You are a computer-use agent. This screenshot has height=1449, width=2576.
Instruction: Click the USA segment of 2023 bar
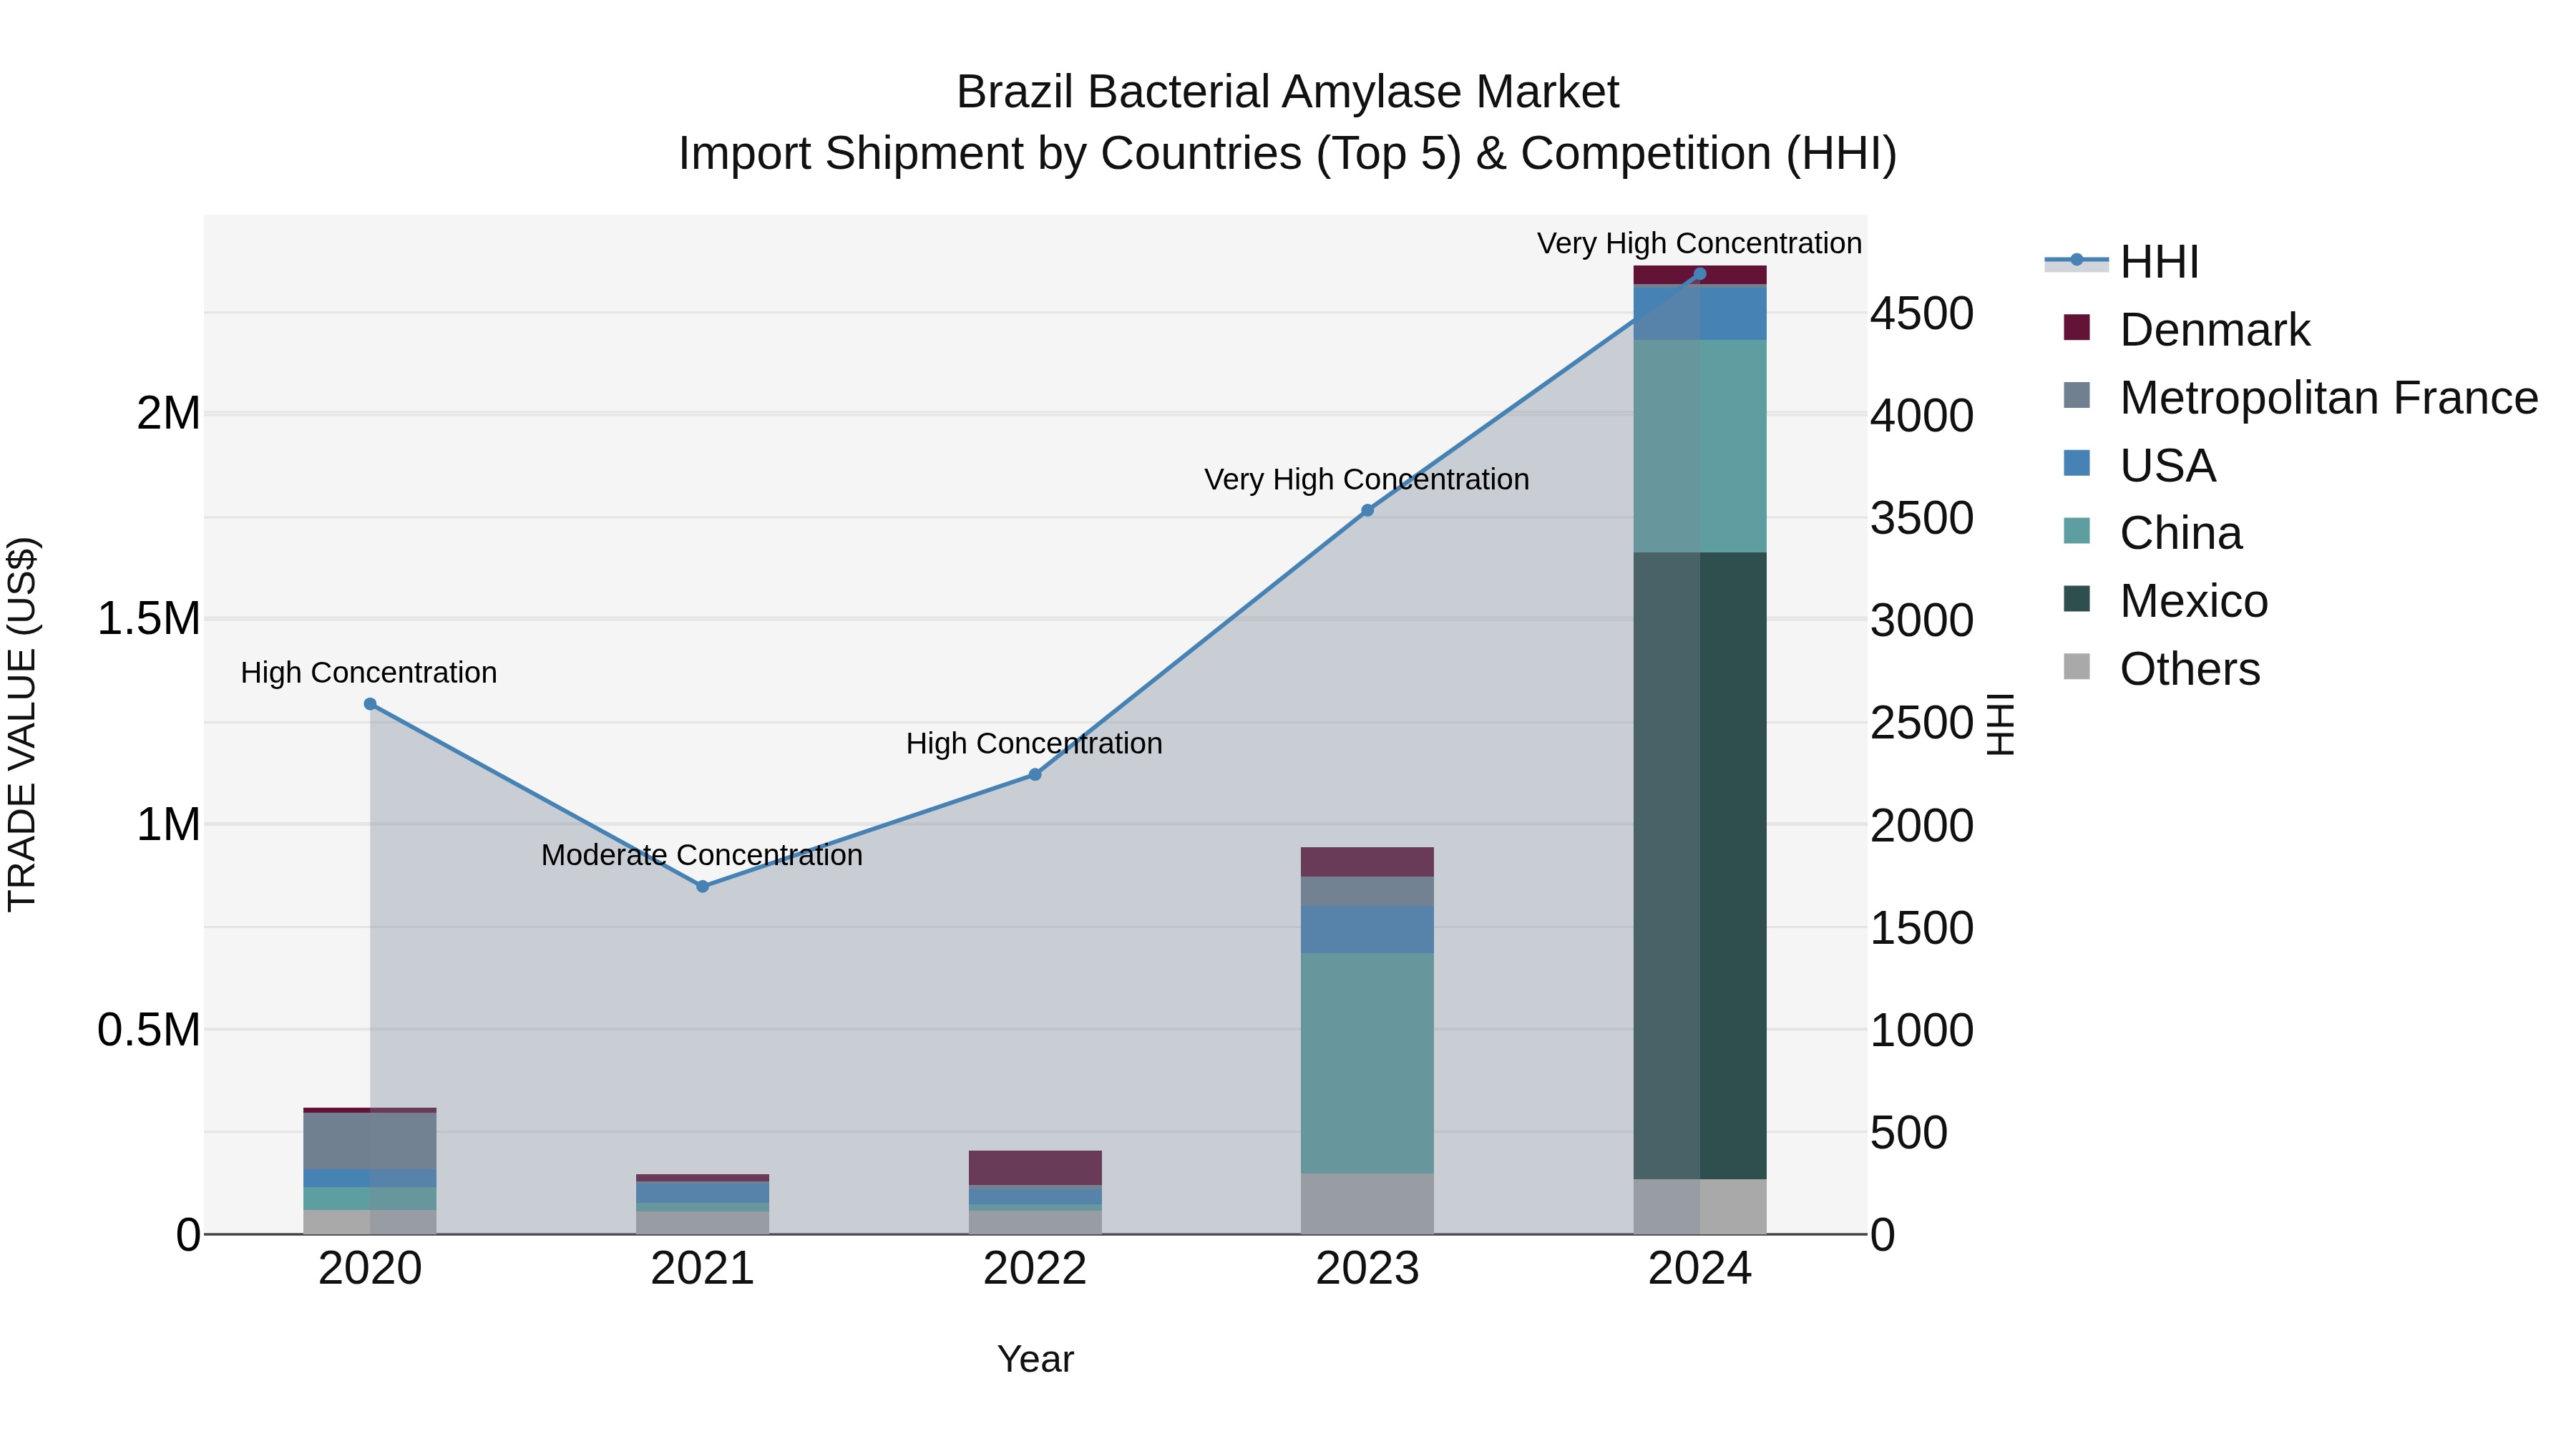[x=1368, y=930]
